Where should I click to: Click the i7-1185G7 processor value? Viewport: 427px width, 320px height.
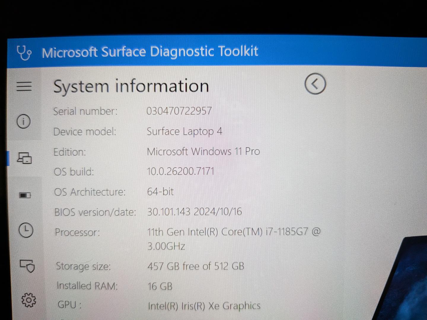234,239
